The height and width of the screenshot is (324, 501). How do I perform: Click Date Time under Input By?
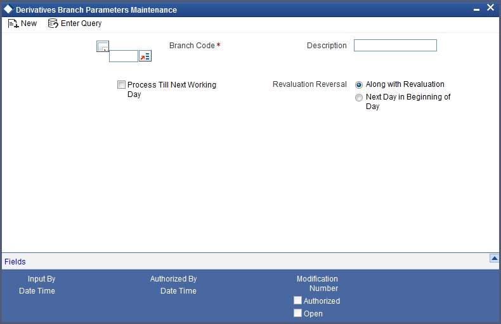tap(37, 291)
